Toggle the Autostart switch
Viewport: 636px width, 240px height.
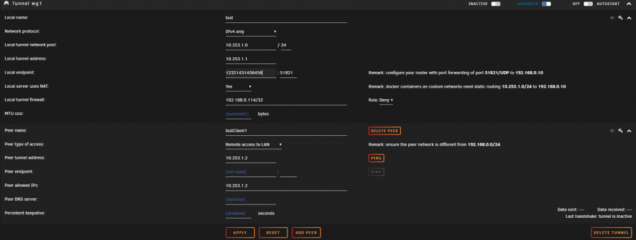588,4
